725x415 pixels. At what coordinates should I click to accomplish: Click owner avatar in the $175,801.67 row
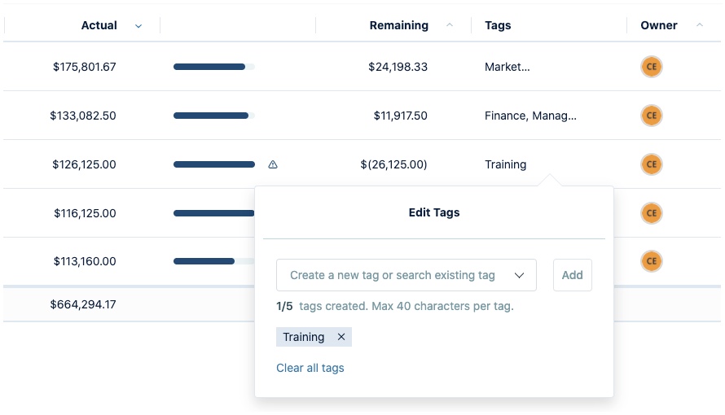click(x=651, y=67)
